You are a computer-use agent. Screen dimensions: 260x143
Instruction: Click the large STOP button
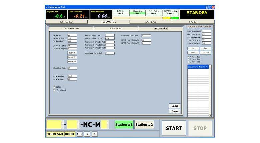(x=200, y=128)
